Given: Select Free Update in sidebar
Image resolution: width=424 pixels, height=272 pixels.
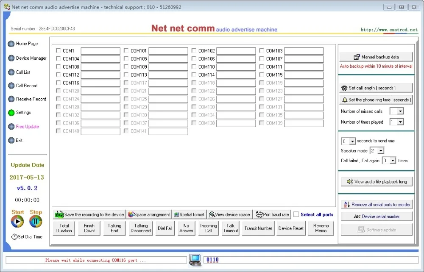Looking at the screenshot, I should tap(27, 126).
